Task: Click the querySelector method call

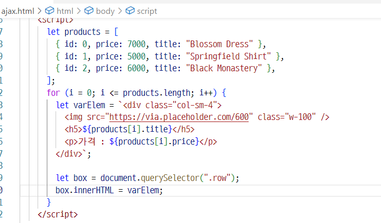Action: pos(170,178)
